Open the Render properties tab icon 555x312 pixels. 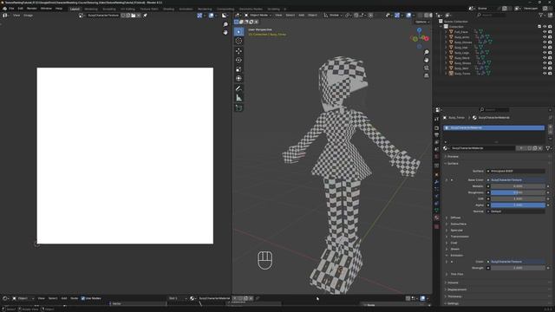click(436, 127)
